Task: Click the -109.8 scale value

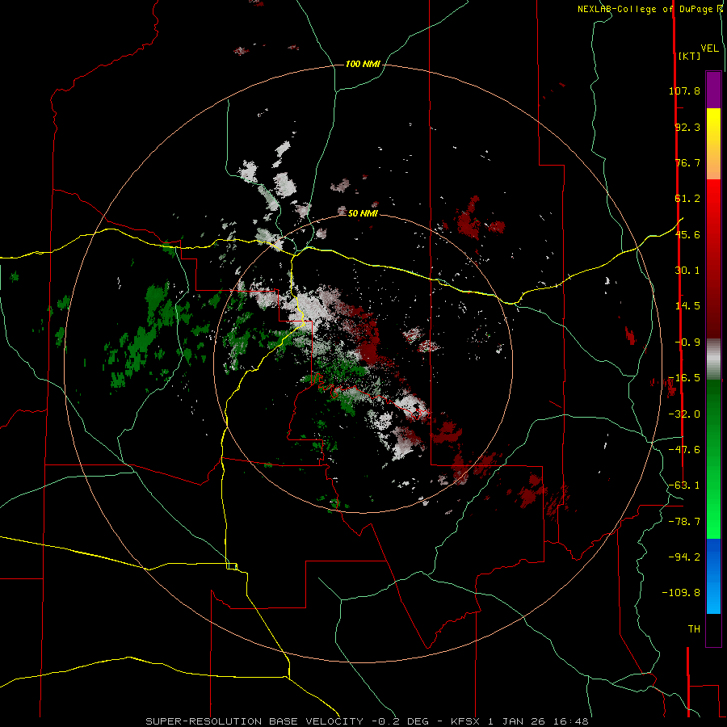Action: click(x=681, y=593)
